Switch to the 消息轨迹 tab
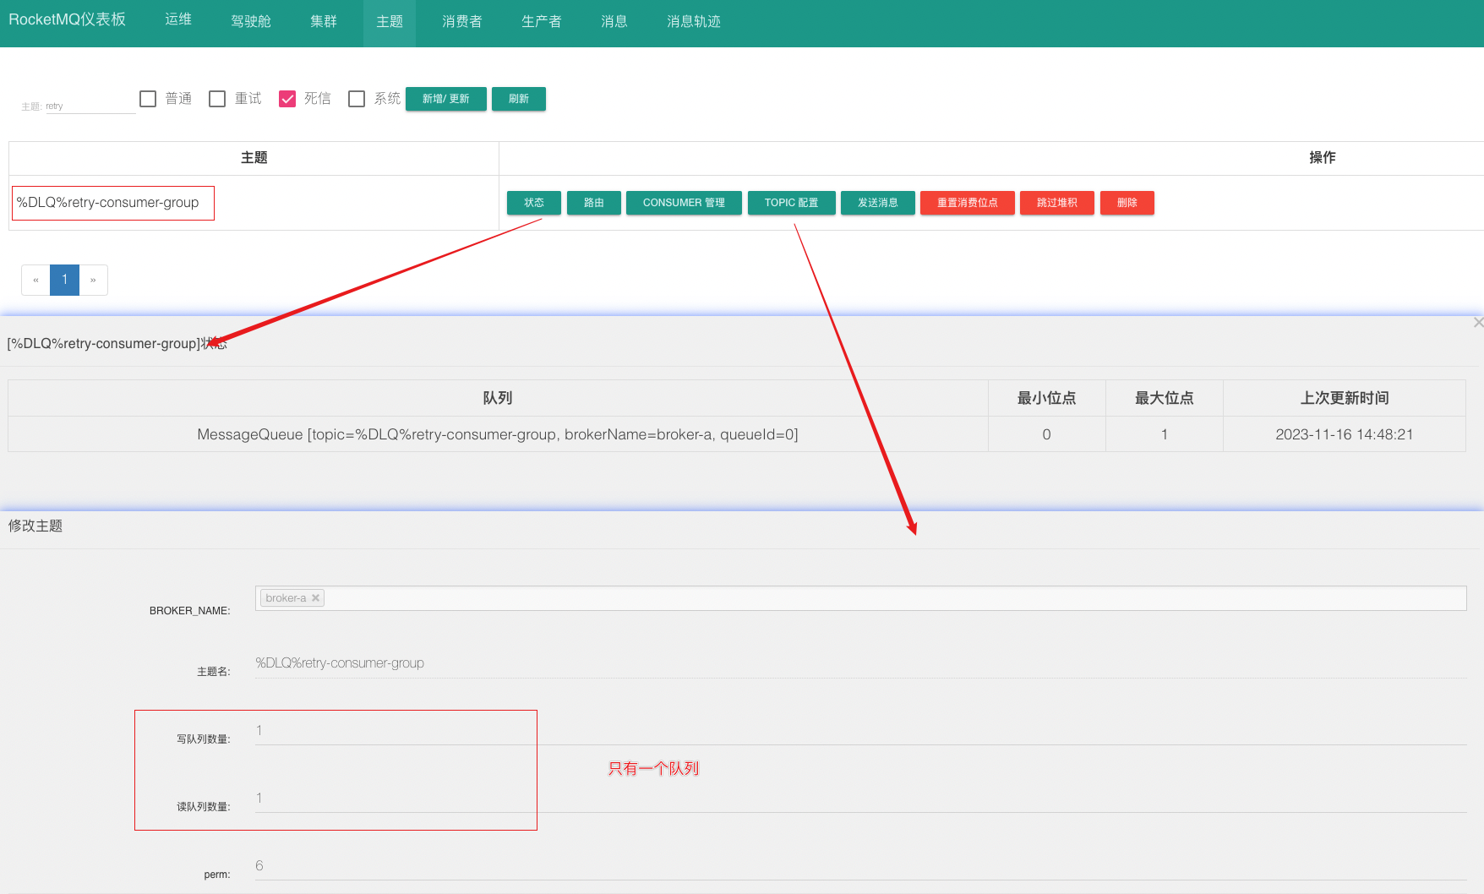The image size is (1484, 894). tap(694, 21)
